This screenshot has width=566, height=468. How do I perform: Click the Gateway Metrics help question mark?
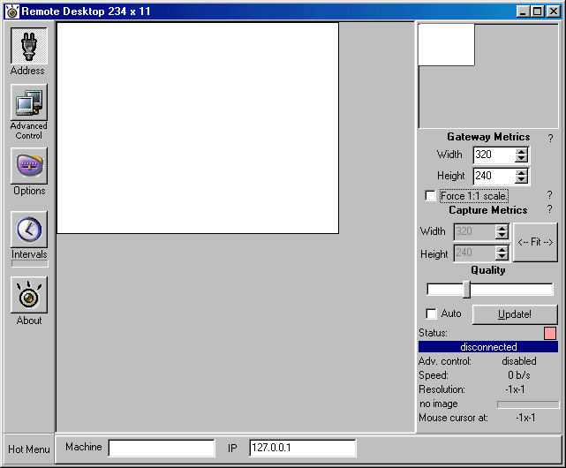point(550,139)
